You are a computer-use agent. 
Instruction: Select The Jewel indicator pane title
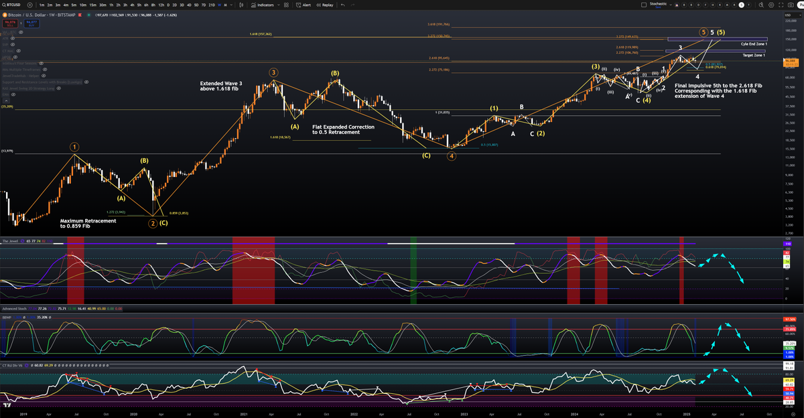[9, 240]
